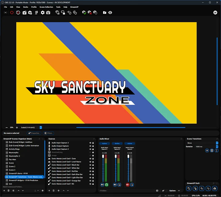Click the refresh audio monitoring icon

pyautogui.click(x=69, y=13)
